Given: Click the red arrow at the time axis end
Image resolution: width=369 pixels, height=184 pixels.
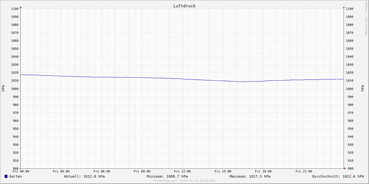Looking at the screenshot, I should click(345, 168).
